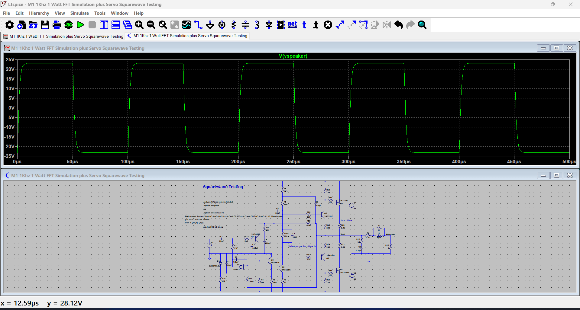Screen dimensions: 580x310
Task: Place a capacitor component
Action: coord(245,25)
